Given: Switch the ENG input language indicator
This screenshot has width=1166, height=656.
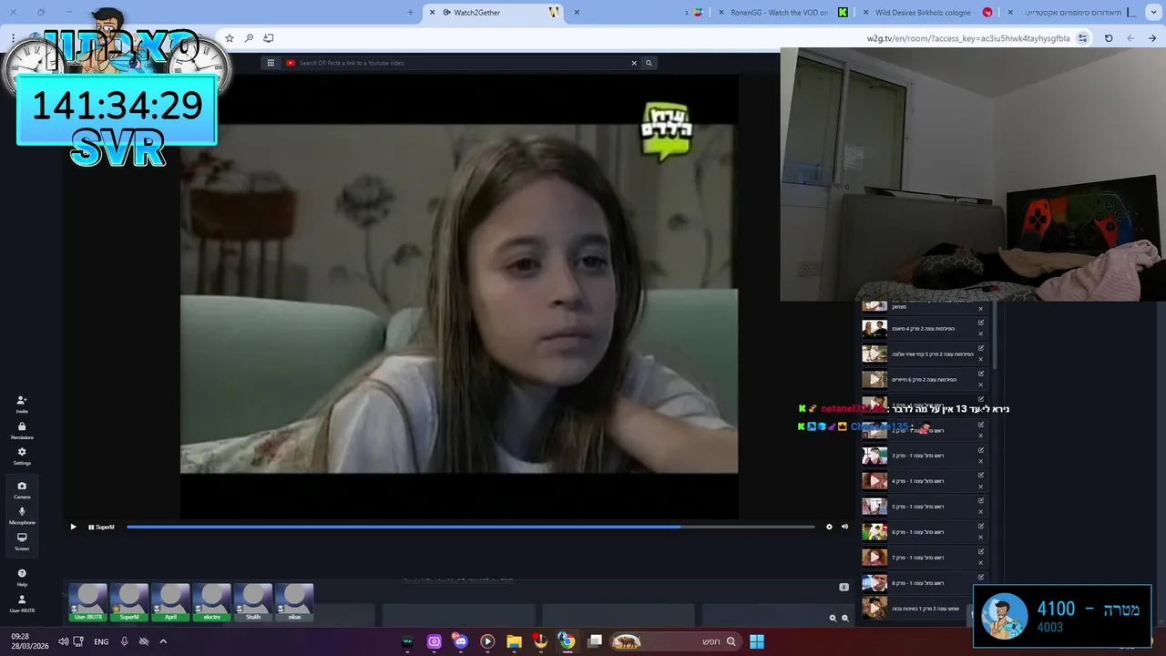Looking at the screenshot, I should [x=101, y=641].
